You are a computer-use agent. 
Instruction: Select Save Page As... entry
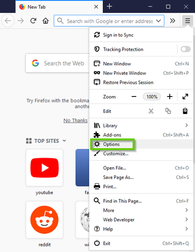[141, 177]
